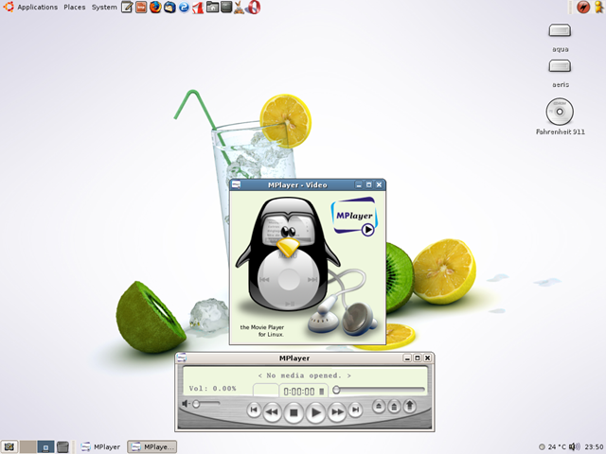
Task: Switch to the second workspace in pager
Action: pos(45,447)
